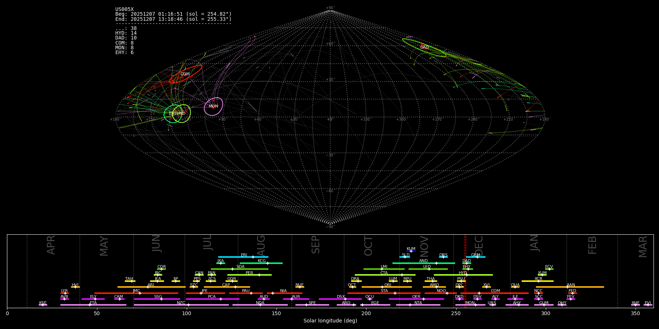The image size is (659, 329).
Task: Click the 'HYD: 14' count in legend
Action: (x=126, y=33)
